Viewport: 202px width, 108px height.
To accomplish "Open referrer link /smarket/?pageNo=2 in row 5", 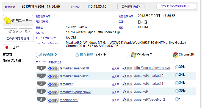I will 150,100.
